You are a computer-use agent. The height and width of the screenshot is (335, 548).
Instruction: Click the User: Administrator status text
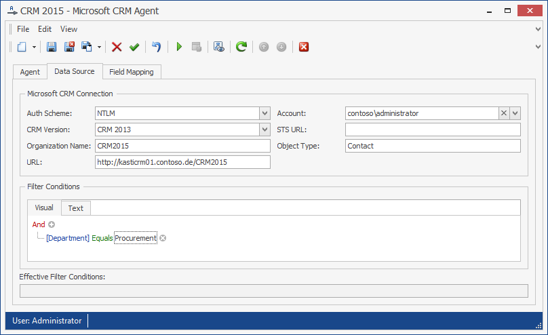pos(47,321)
